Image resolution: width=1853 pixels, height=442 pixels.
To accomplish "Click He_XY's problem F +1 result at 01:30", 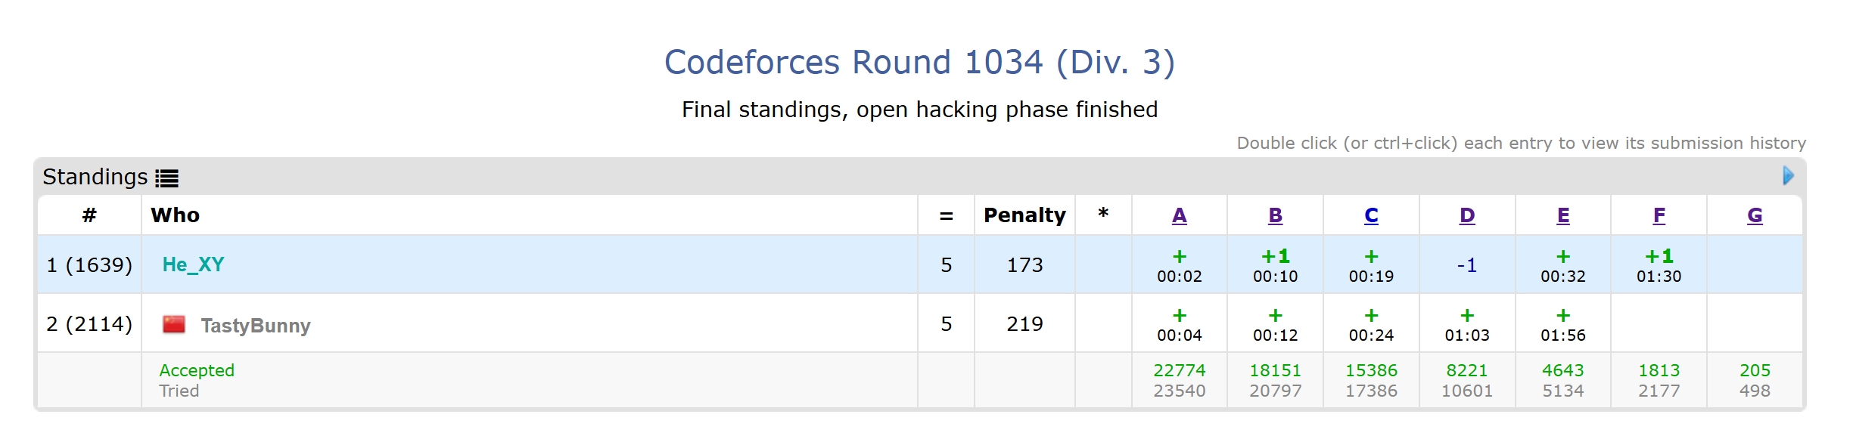I will [1659, 265].
